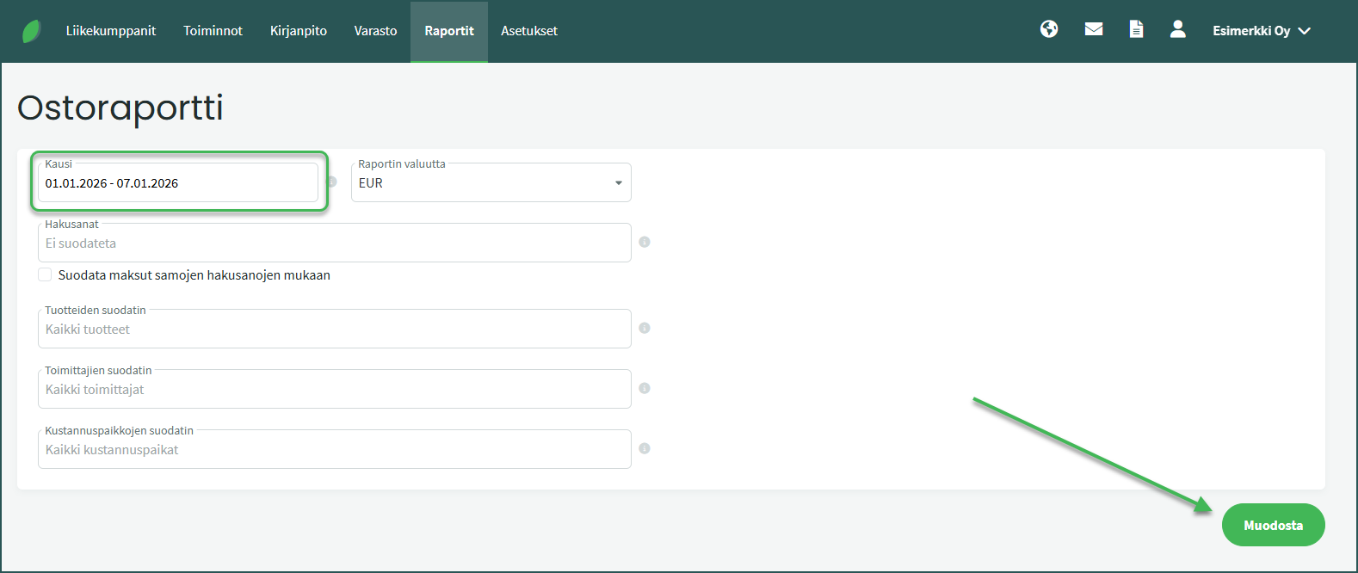Click info icon beside Kustannuspaikkojen suodatin
1358x573 pixels.
(x=645, y=449)
